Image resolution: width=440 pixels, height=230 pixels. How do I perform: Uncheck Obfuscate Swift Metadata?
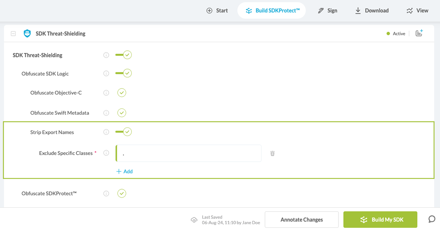tap(121, 113)
